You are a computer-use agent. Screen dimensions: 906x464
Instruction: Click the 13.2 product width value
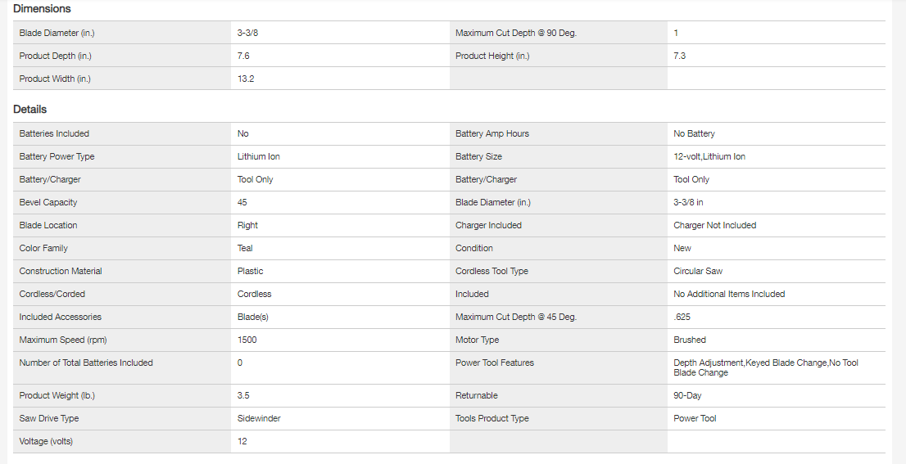[246, 79]
